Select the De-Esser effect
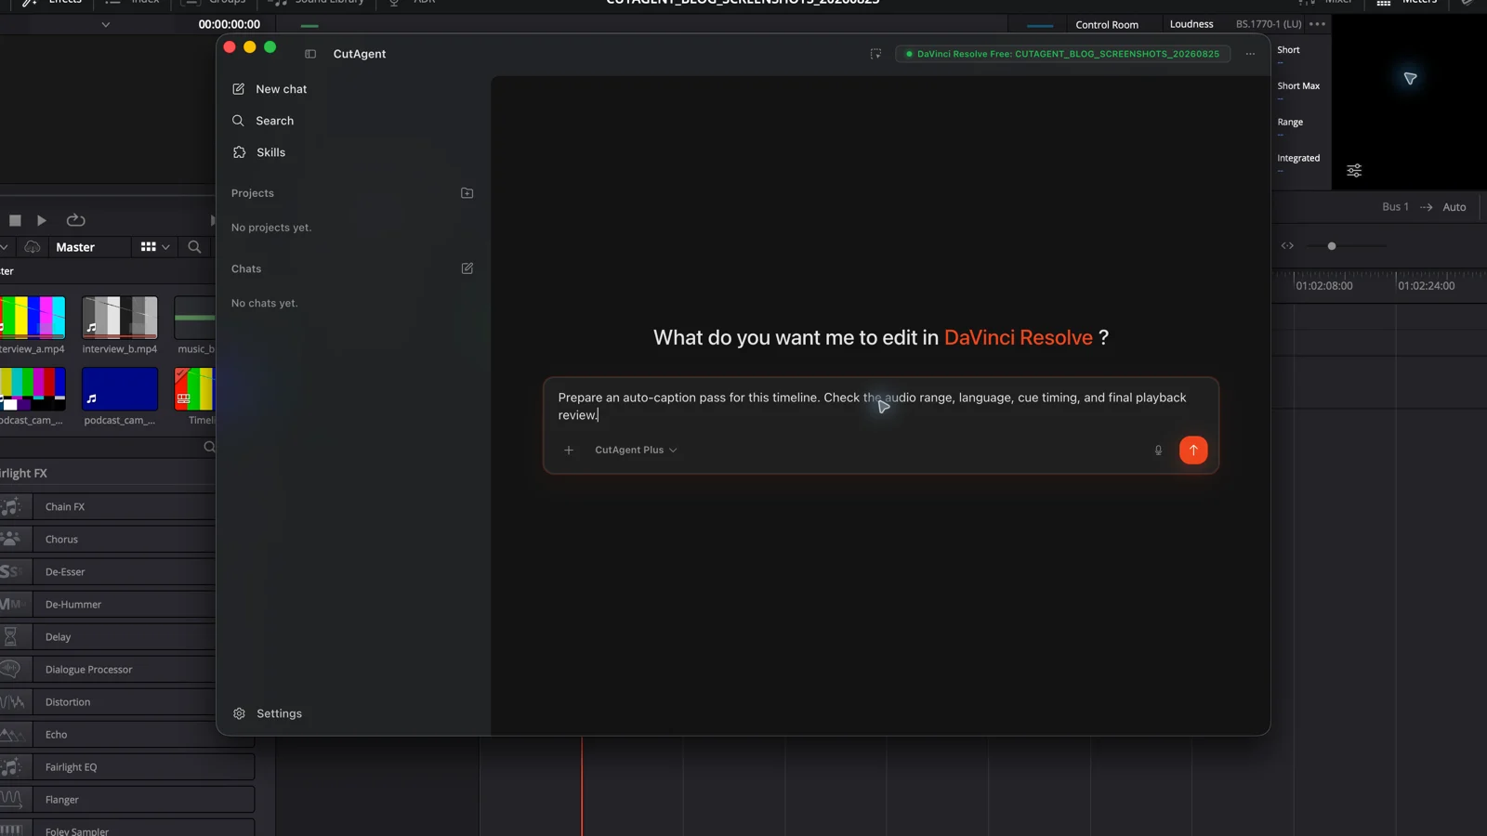Viewport: 1487px width, 836px height. (126, 572)
